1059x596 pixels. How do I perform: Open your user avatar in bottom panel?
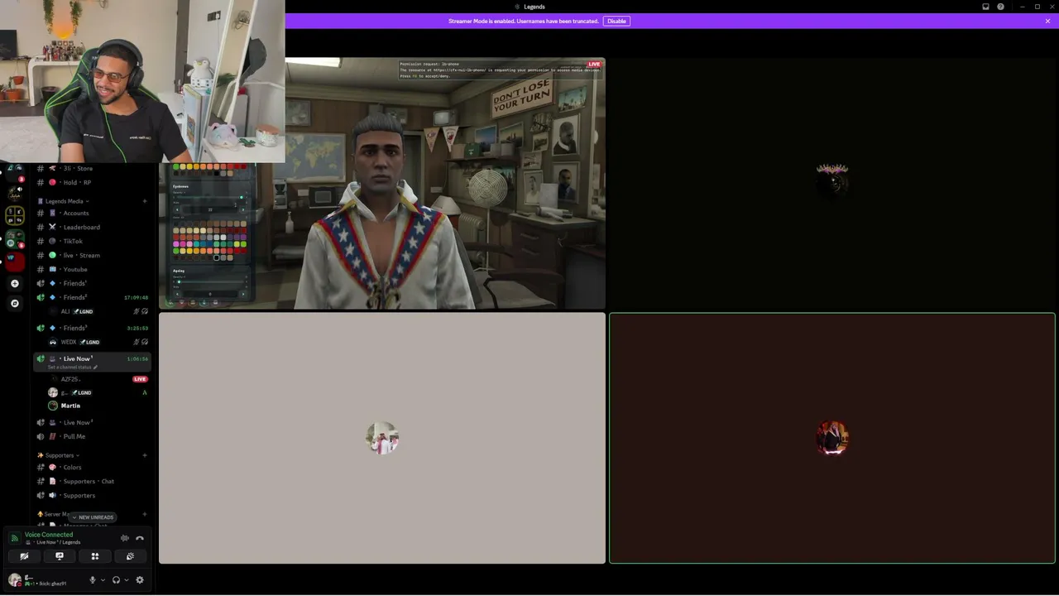(15, 580)
